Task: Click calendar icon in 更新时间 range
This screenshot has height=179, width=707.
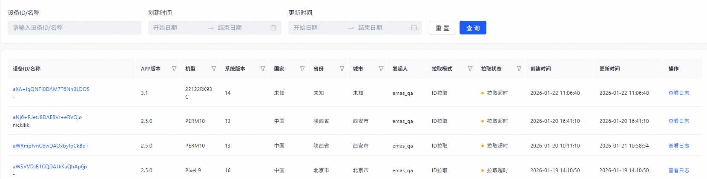Action: coord(414,28)
